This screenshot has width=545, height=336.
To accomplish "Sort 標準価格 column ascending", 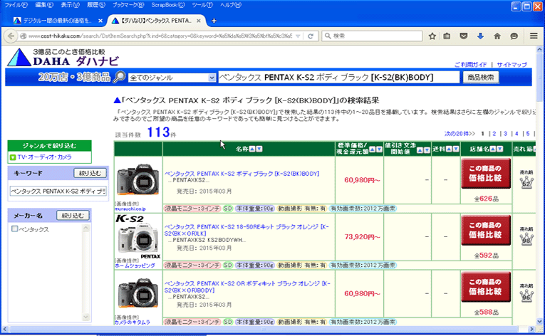I will tap(373, 149).
